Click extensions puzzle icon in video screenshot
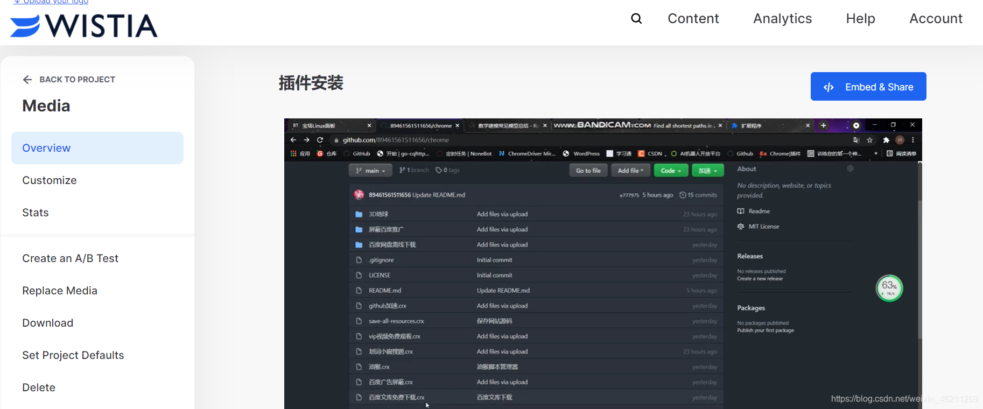The height and width of the screenshot is (409, 983). [x=886, y=140]
